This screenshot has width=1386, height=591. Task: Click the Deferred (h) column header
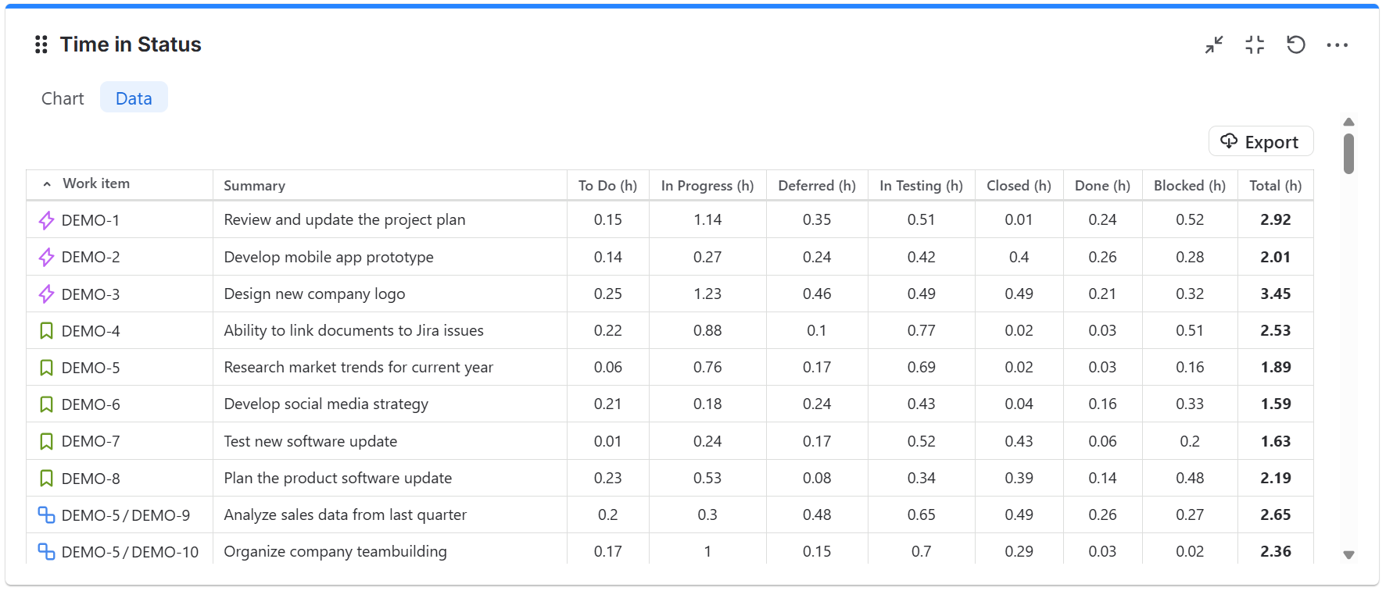tap(817, 186)
